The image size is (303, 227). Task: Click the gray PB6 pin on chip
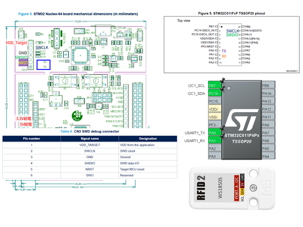coord(267,86)
